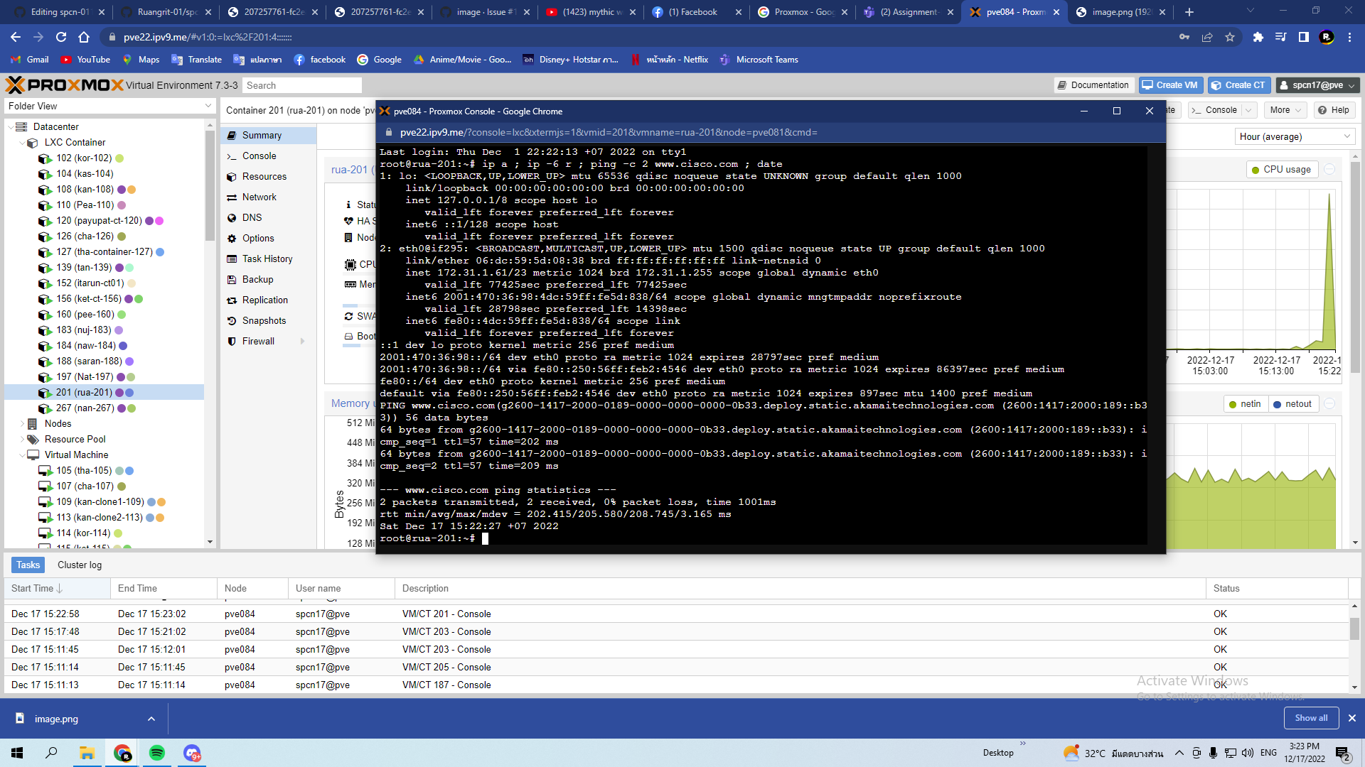This screenshot has width=1365, height=767.
Task: Collapse the LXC Container tree node
Action: point(22,143)
